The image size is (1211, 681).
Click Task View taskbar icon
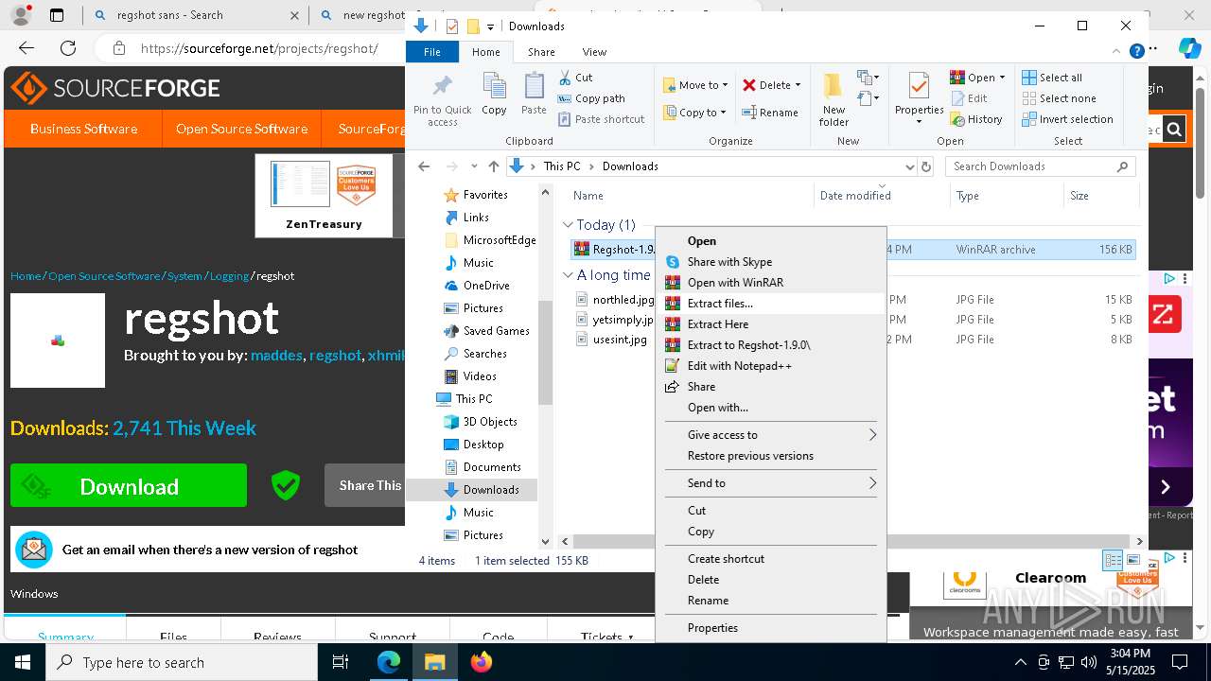pos(341,662)
